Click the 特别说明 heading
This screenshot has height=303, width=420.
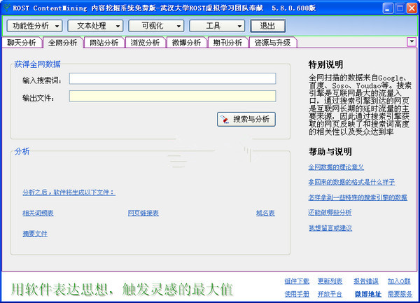tap(325, 64)
